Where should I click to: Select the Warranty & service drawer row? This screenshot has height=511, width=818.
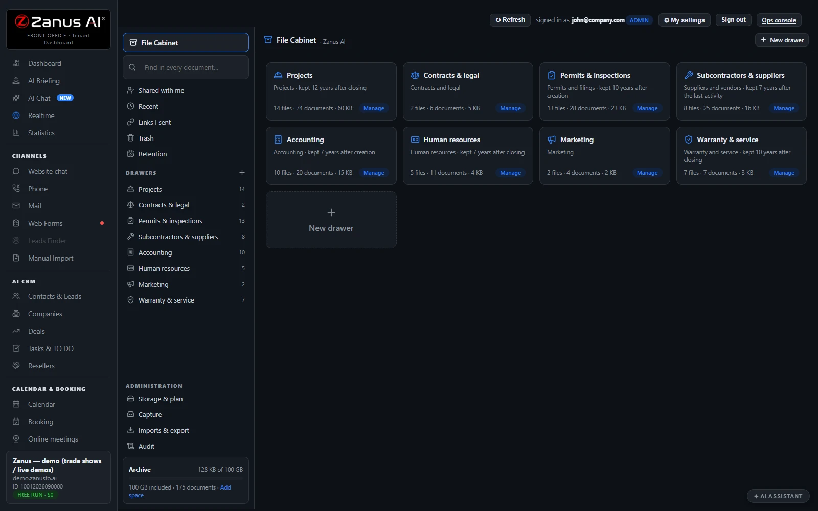click(x=186, y=300)
